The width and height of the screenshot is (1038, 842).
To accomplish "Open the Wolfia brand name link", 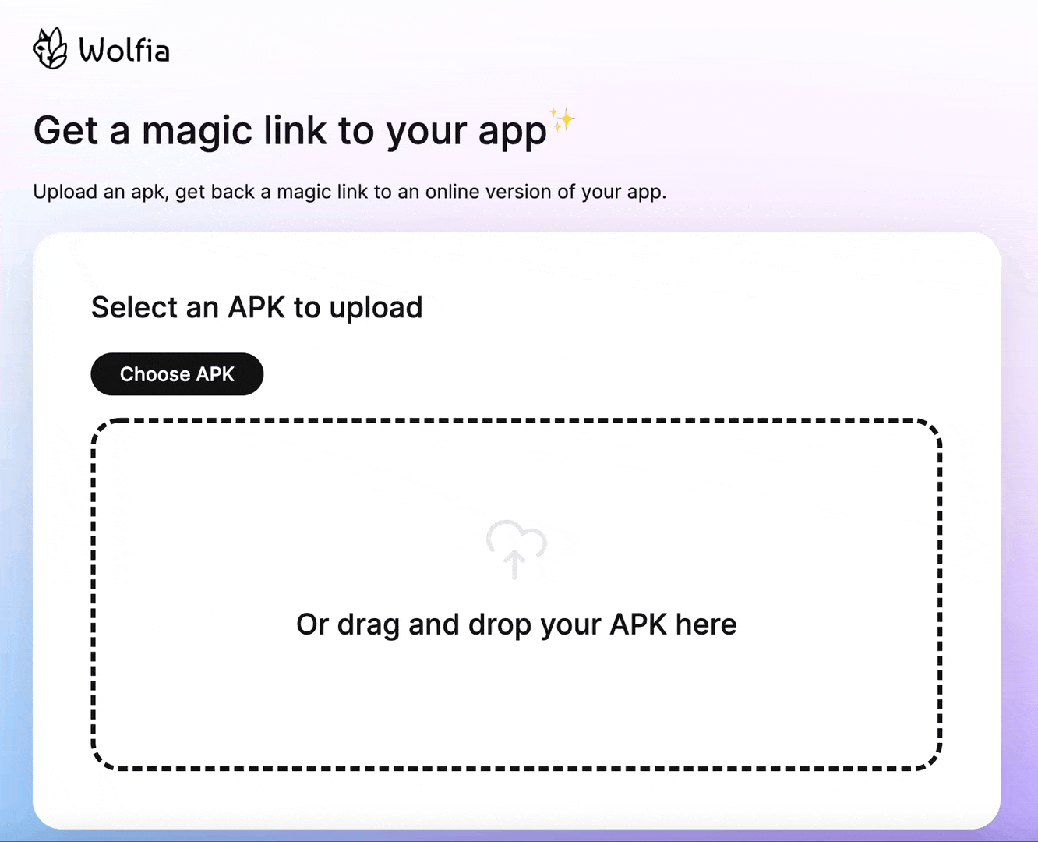I will point(124,51).
